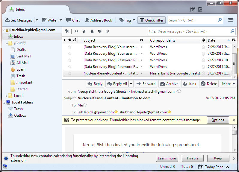
Task: Sort by the star column header
Action: pos(70,40)
